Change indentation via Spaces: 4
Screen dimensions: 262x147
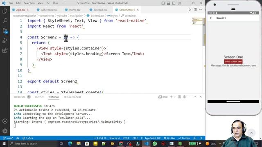[115, 138]
